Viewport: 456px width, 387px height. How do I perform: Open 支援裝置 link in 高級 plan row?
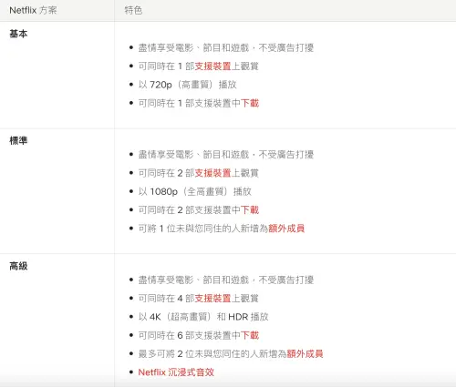tap(212, 299)
